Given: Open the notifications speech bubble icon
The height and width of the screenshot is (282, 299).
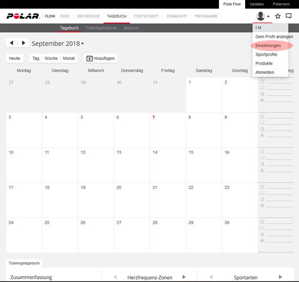Looking at the screenshot, I should pos(289,16).
